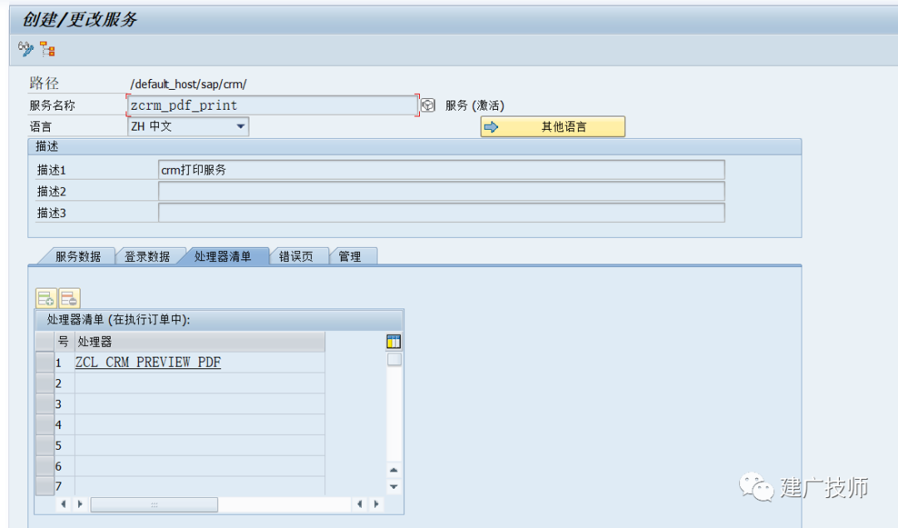The height and width of the screenshot is (528, 898).
Task: Open the table column configuration icon
Action: (x=393, y=342)
